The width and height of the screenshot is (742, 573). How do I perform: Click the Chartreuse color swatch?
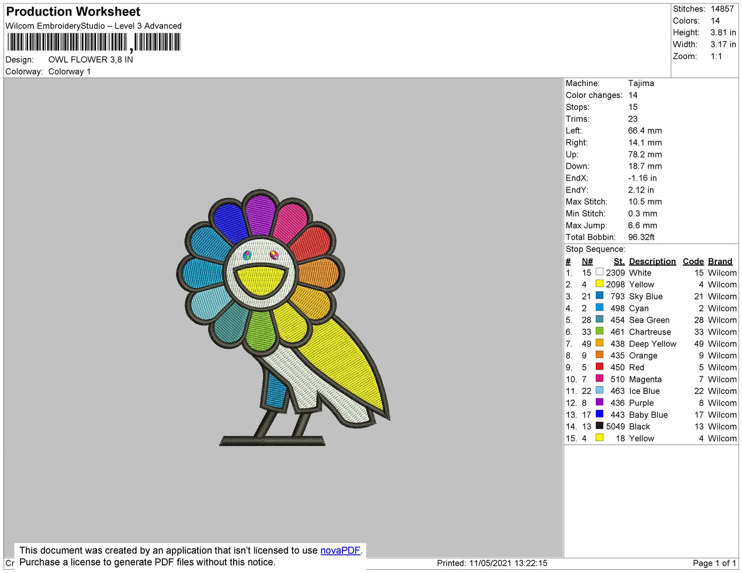pyautogui.click(x=599, y=331)
